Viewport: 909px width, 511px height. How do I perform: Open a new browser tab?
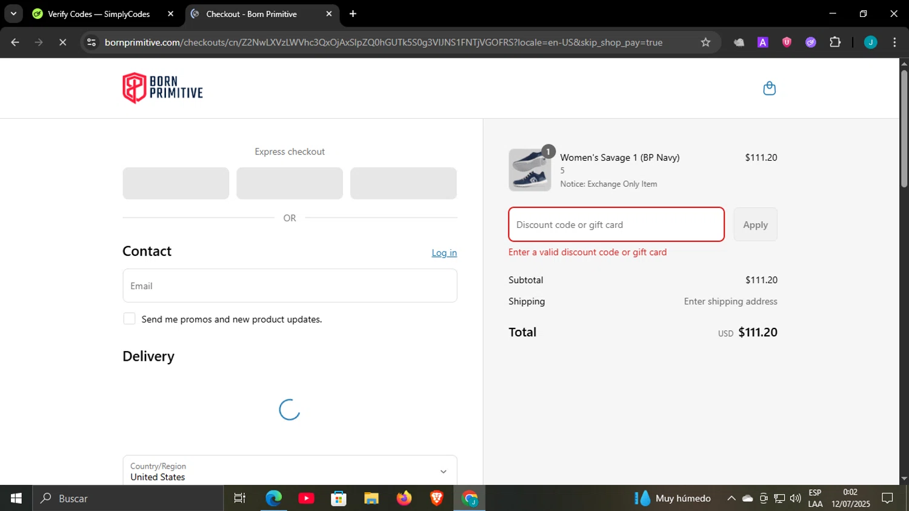353,14
